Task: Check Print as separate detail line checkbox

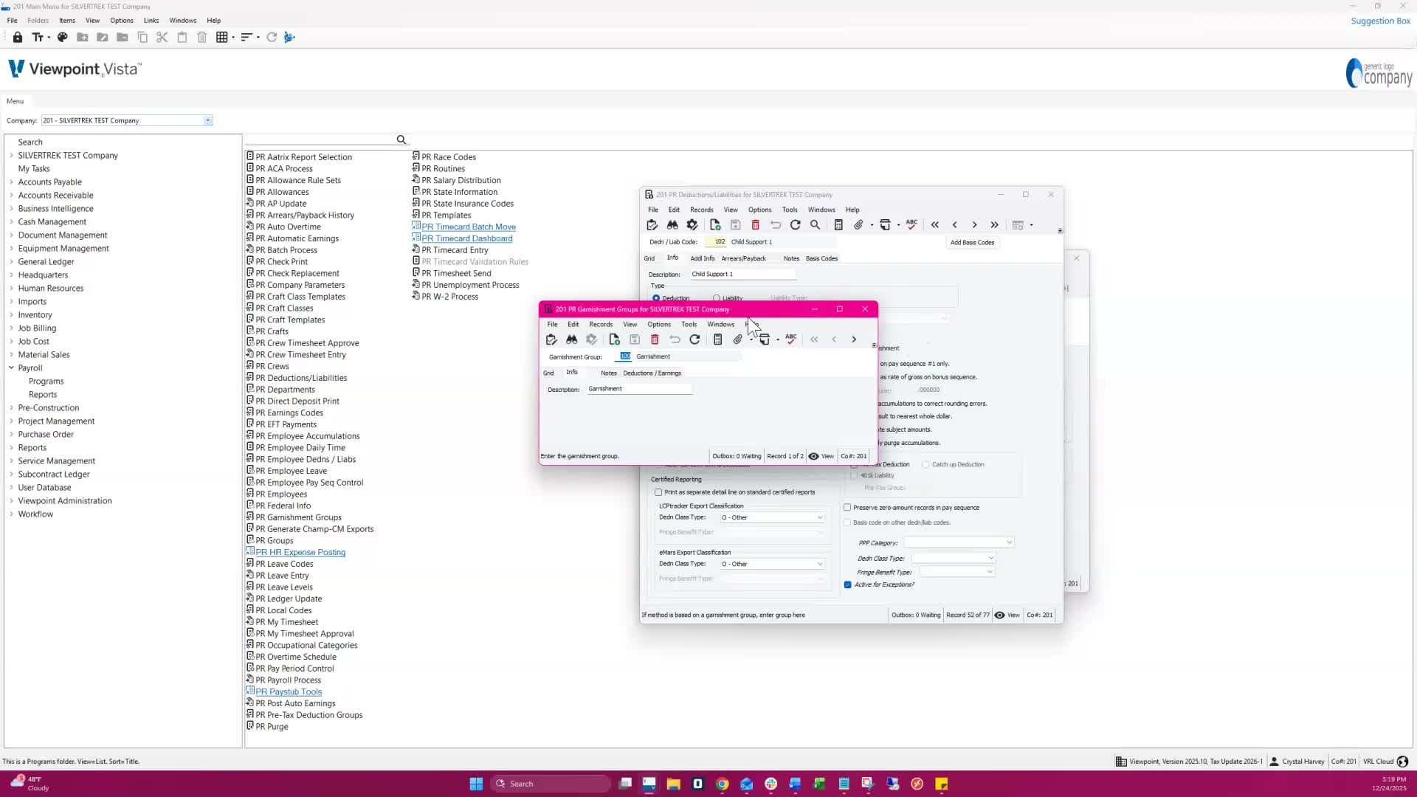Action: [x=658, y=492]
